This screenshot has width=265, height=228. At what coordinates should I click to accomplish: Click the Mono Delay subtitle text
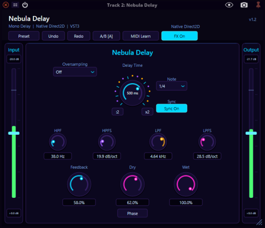tap(20, 26)
